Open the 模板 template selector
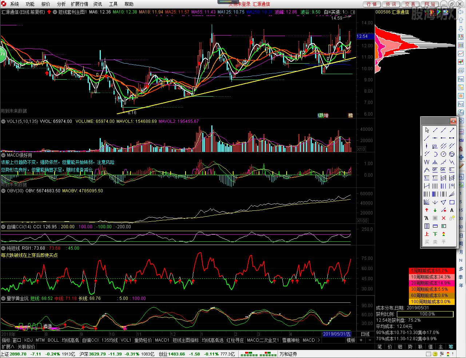 click(x=351, y=340)
